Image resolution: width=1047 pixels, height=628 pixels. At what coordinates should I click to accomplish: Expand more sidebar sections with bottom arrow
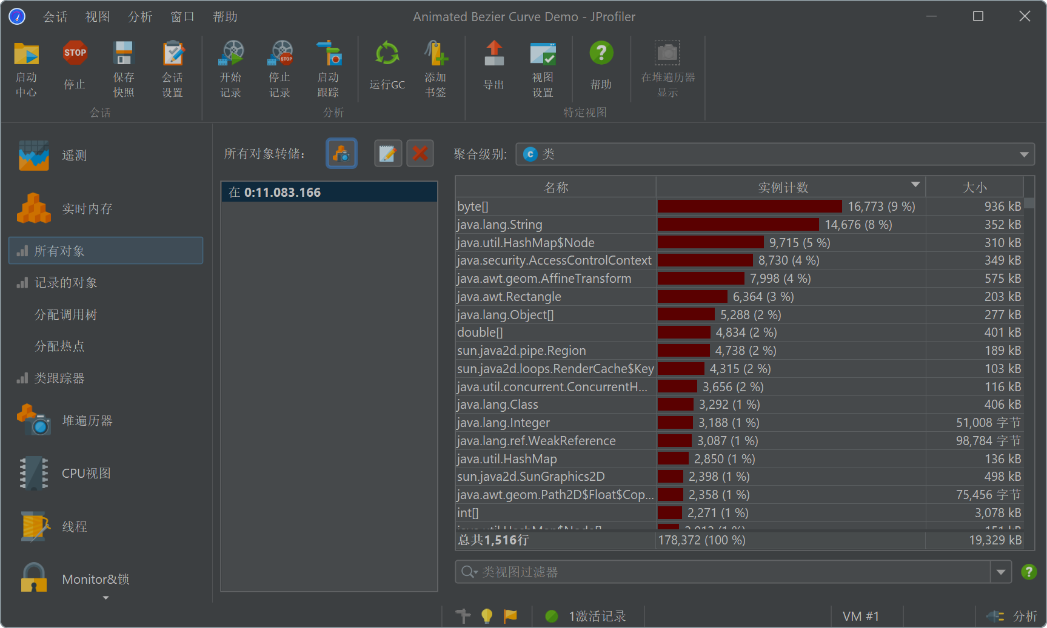coord(106,598)
